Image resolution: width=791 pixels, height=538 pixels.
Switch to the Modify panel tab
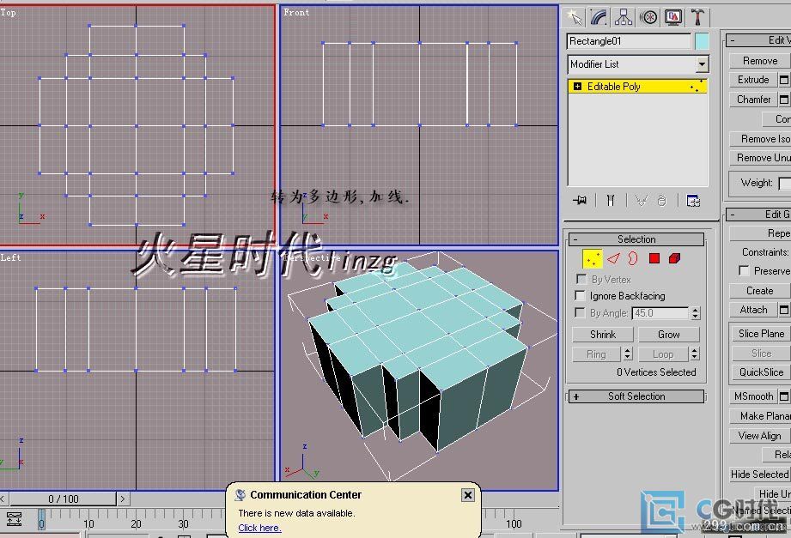click(x=599, y=17)
